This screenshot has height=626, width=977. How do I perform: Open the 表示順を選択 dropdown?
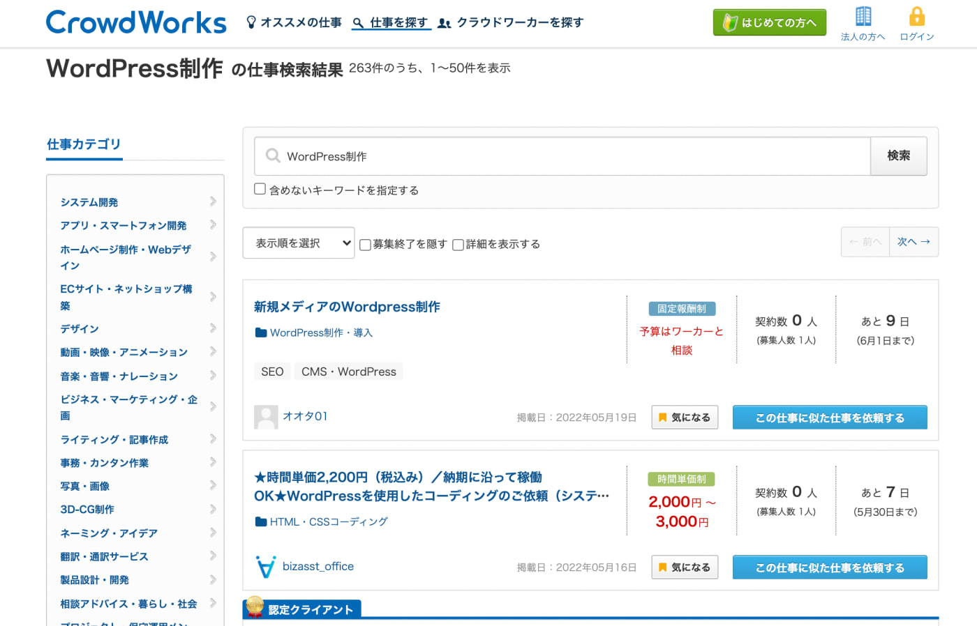pos(299,243)
